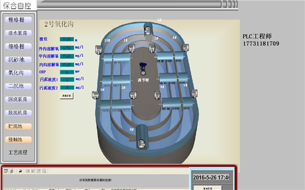Screen dimensions: 305x190
Task: Open the 工艺流程 overview
Action: 18,153
